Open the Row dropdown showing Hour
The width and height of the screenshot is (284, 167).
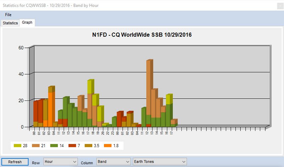60,162
